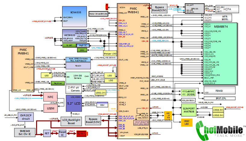Select the 5.2" LCD block
This screenshot has height=141, width=246.
(x=74, y=103)
